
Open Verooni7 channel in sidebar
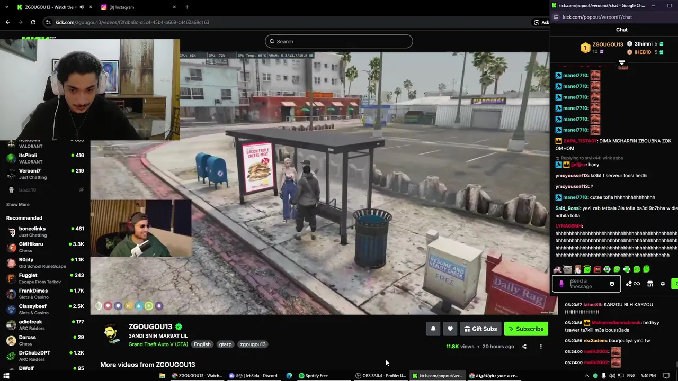point(45,174)
